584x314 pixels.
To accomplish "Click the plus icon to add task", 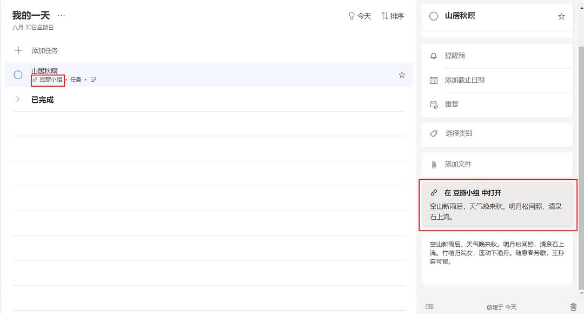I will 18,50.
